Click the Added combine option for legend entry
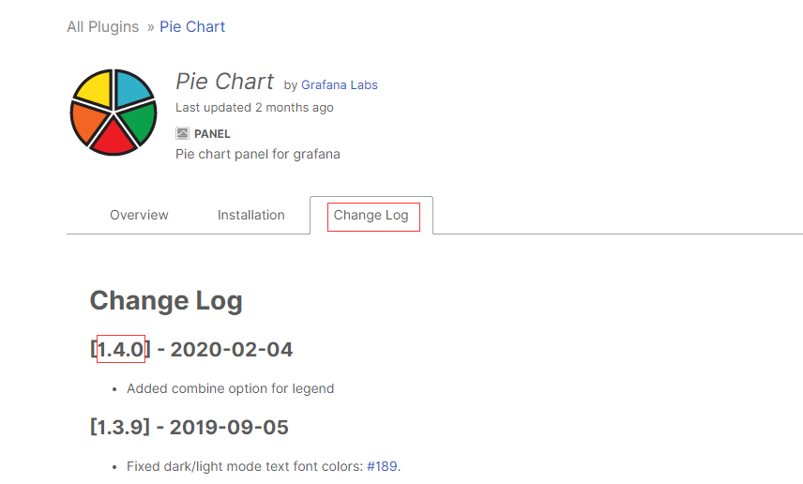Image resolution: width=803 pixels, height=484 pixels. (230, 388)
